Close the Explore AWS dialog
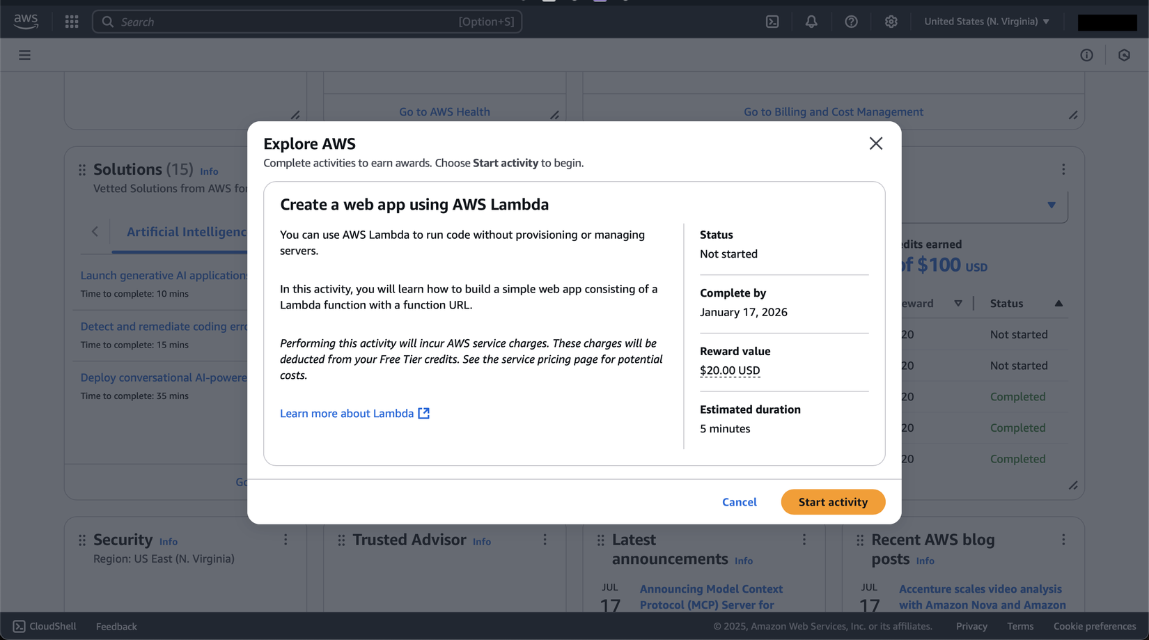The image size is (1149, 640). click(x=875, y=143)
